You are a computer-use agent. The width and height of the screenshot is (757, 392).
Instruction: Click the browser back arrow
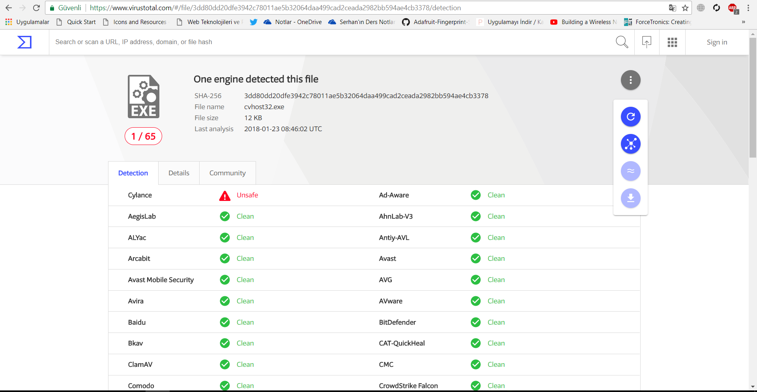click(9, 8)
